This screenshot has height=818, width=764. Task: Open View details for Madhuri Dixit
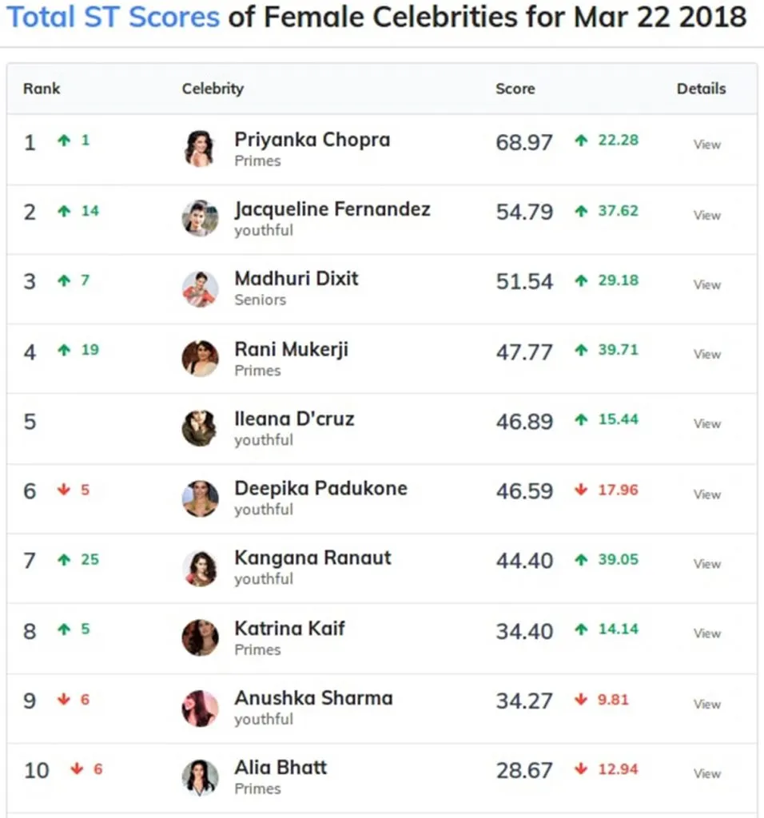pyautogui.click(x=706, y=284)
